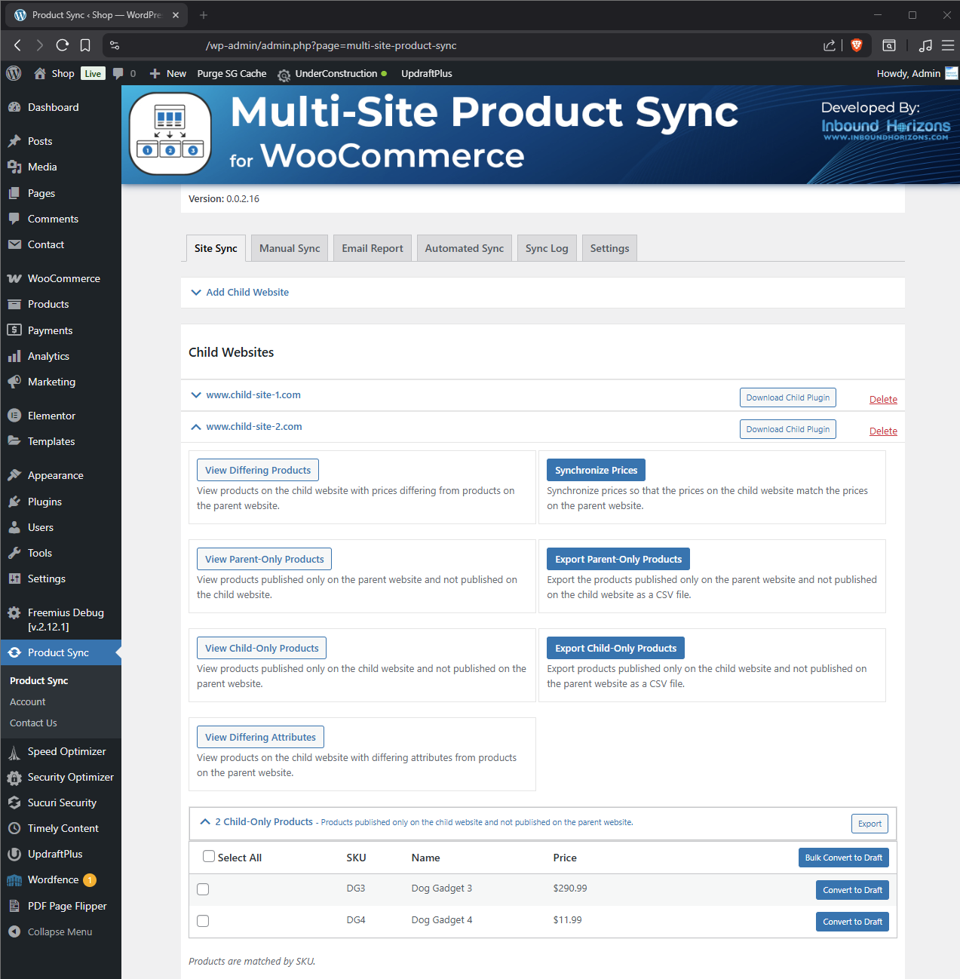This screenshot has width=960, height=979.
Task: Collapse the 2 Child-Only Products panel
Action: point(205,822)
